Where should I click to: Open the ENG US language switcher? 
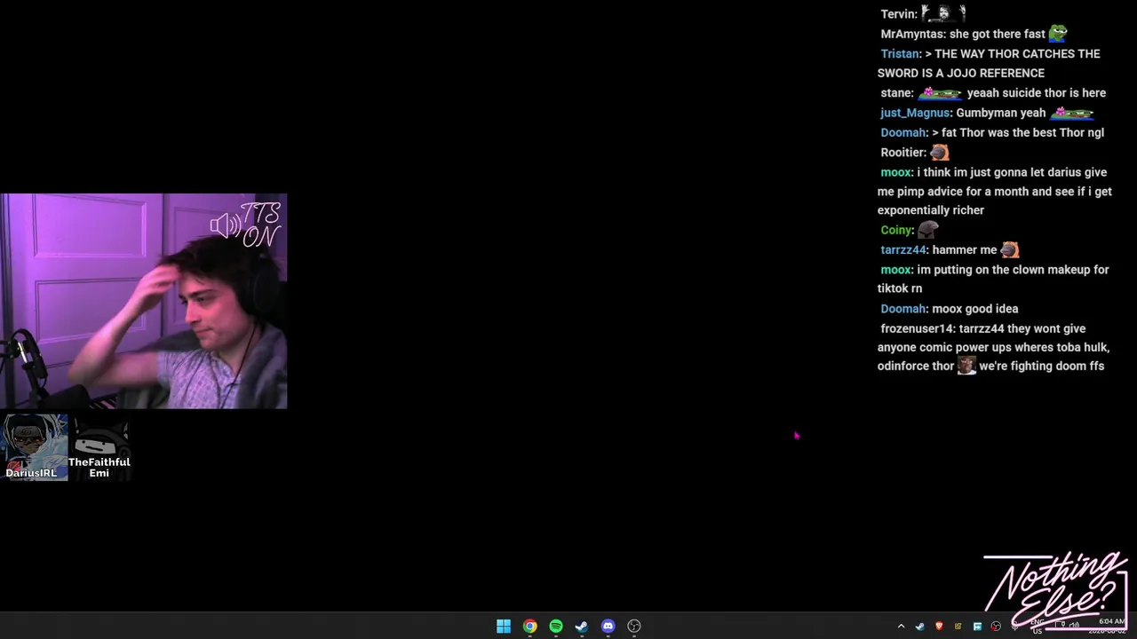(x=1037, y=626)
